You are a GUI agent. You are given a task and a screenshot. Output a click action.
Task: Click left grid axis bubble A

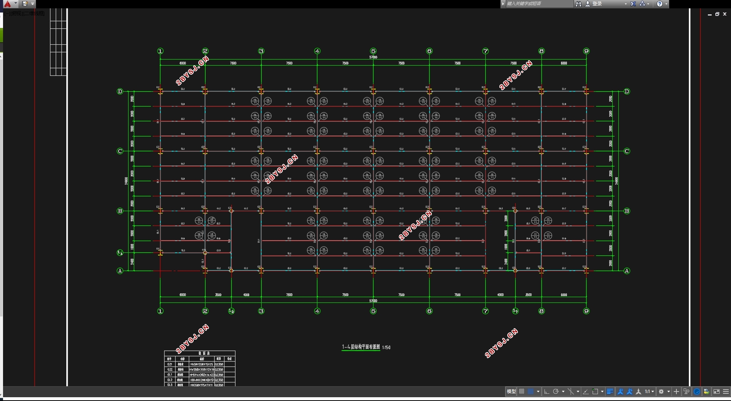[x=120, y=271]
